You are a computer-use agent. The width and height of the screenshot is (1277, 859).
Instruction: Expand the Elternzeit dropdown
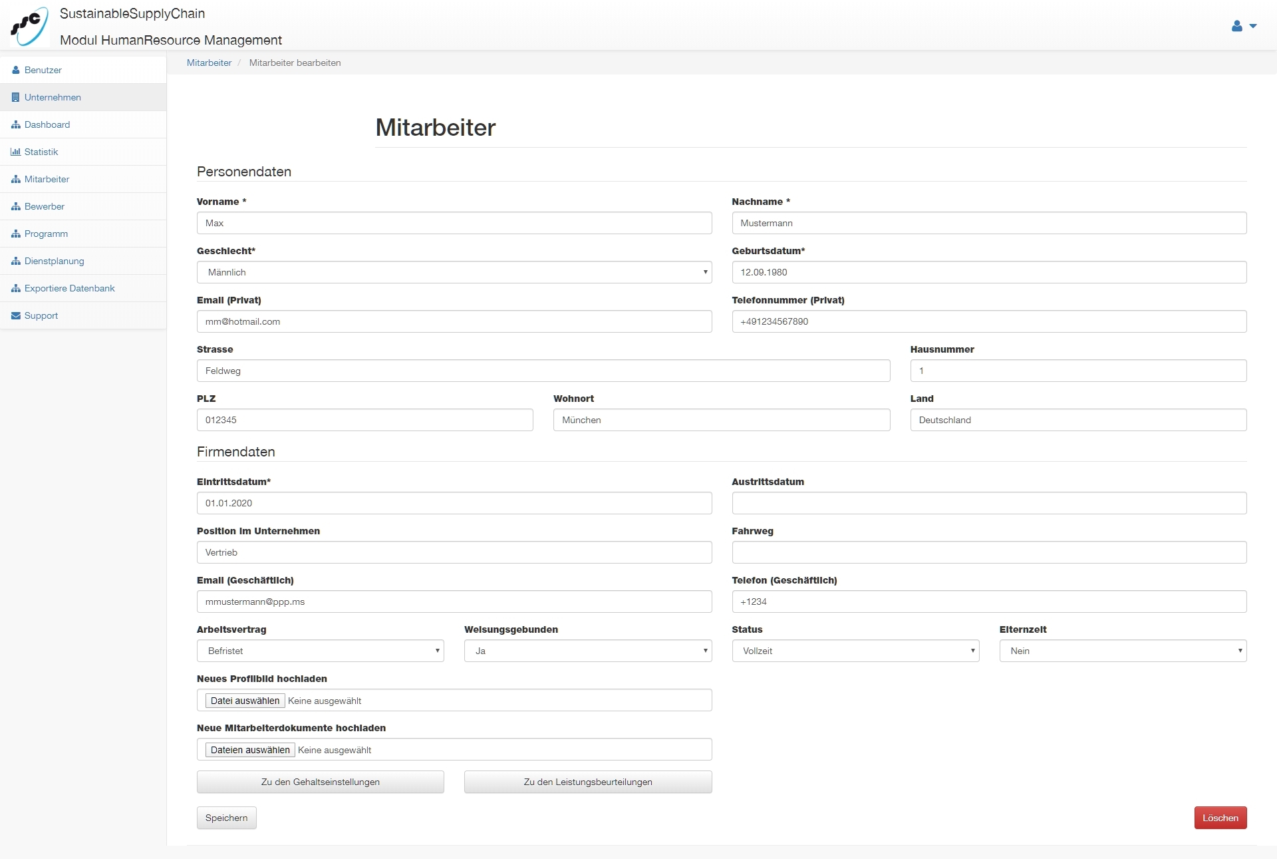tap(1123, 651)
